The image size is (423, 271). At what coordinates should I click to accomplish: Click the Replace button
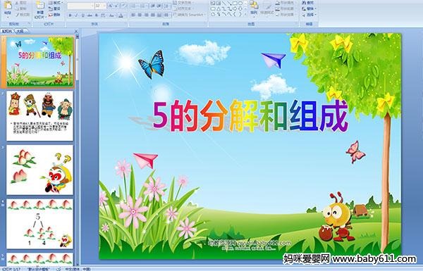[308, 8]
